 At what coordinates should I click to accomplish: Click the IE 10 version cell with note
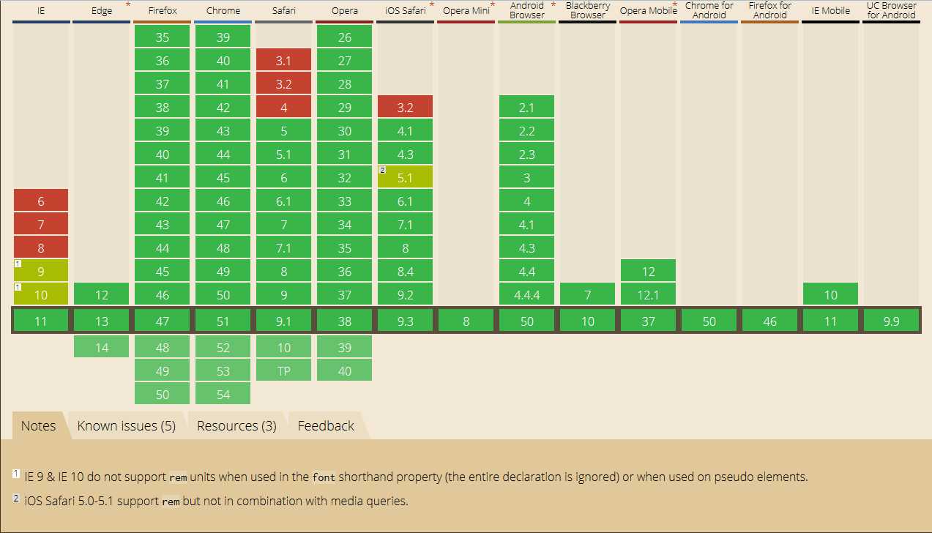[x=41, y=295]
